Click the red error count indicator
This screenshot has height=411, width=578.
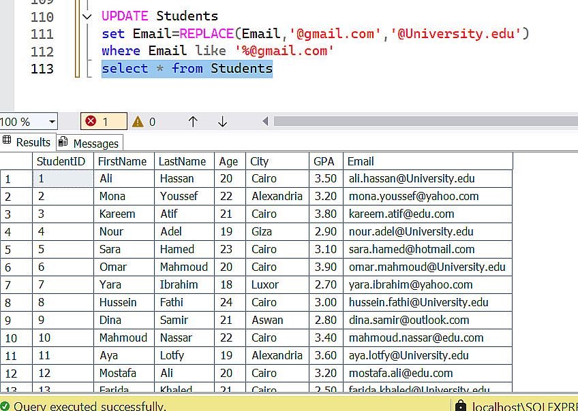pyautogui.click(x=104, y=121)
